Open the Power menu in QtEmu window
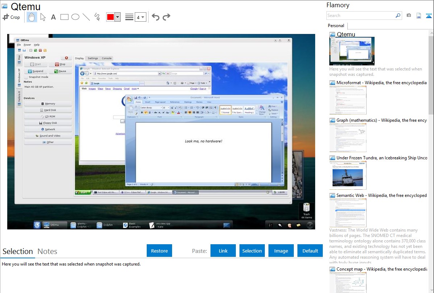 pos(27,45)
